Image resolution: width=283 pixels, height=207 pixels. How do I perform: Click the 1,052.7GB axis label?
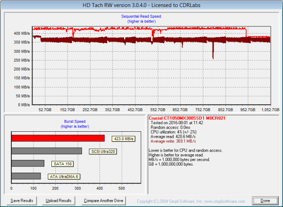click(x=270, y=110)
